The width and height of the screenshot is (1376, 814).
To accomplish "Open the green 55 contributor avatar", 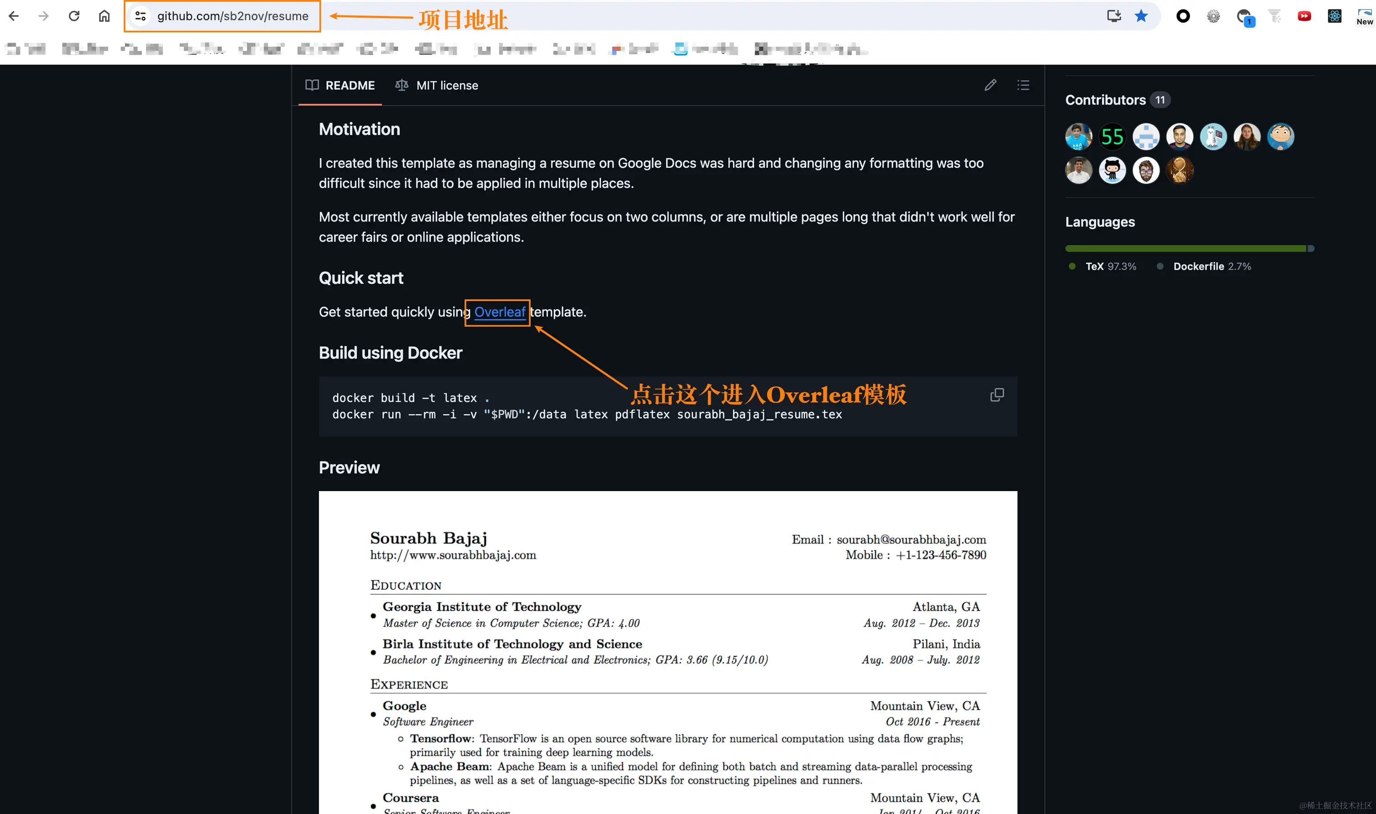I will click(1112, 136).
